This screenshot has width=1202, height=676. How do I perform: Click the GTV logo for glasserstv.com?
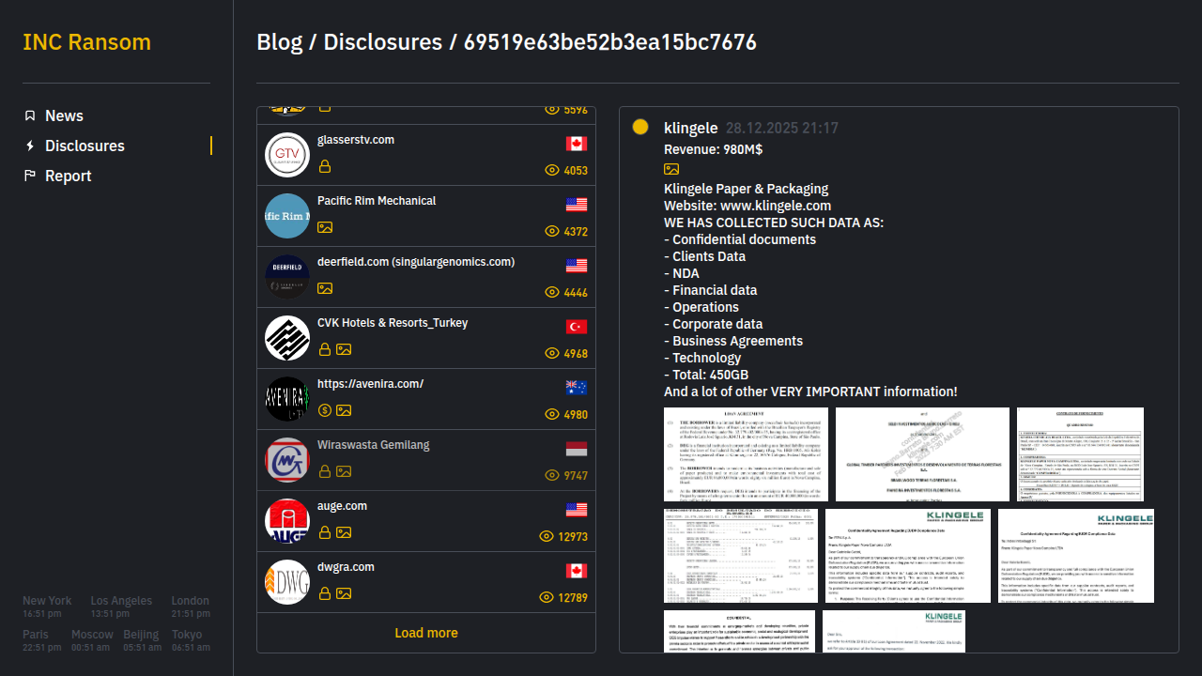click(287, 155)
